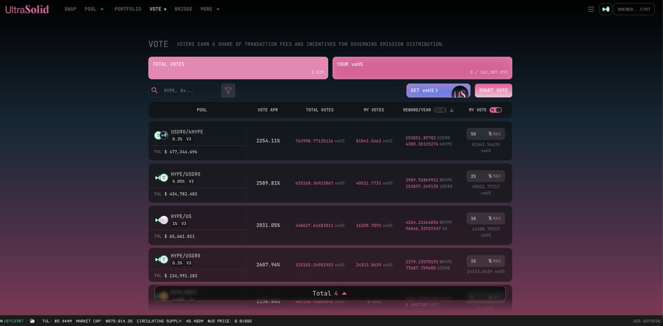
Task: Click the Total Votes column header
Action: [319, 110]
